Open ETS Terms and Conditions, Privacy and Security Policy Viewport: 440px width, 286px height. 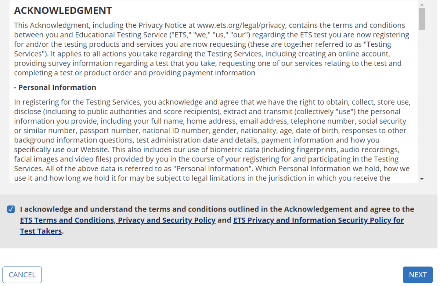[118, 221]
